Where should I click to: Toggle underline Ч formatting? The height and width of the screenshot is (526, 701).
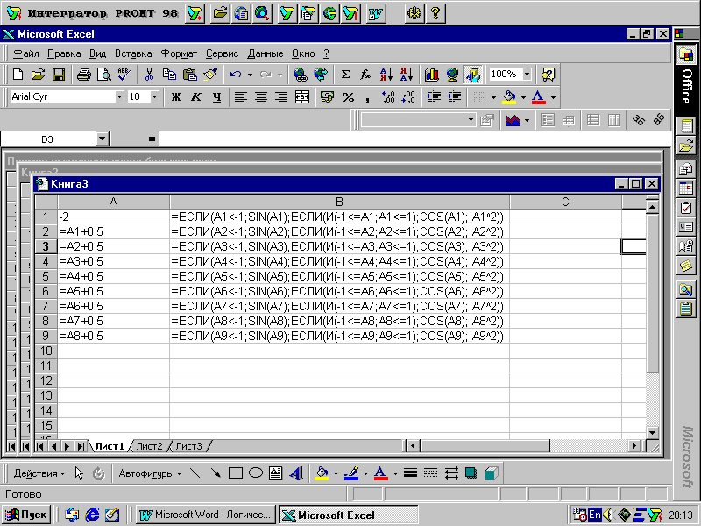[x=216, y=96]
